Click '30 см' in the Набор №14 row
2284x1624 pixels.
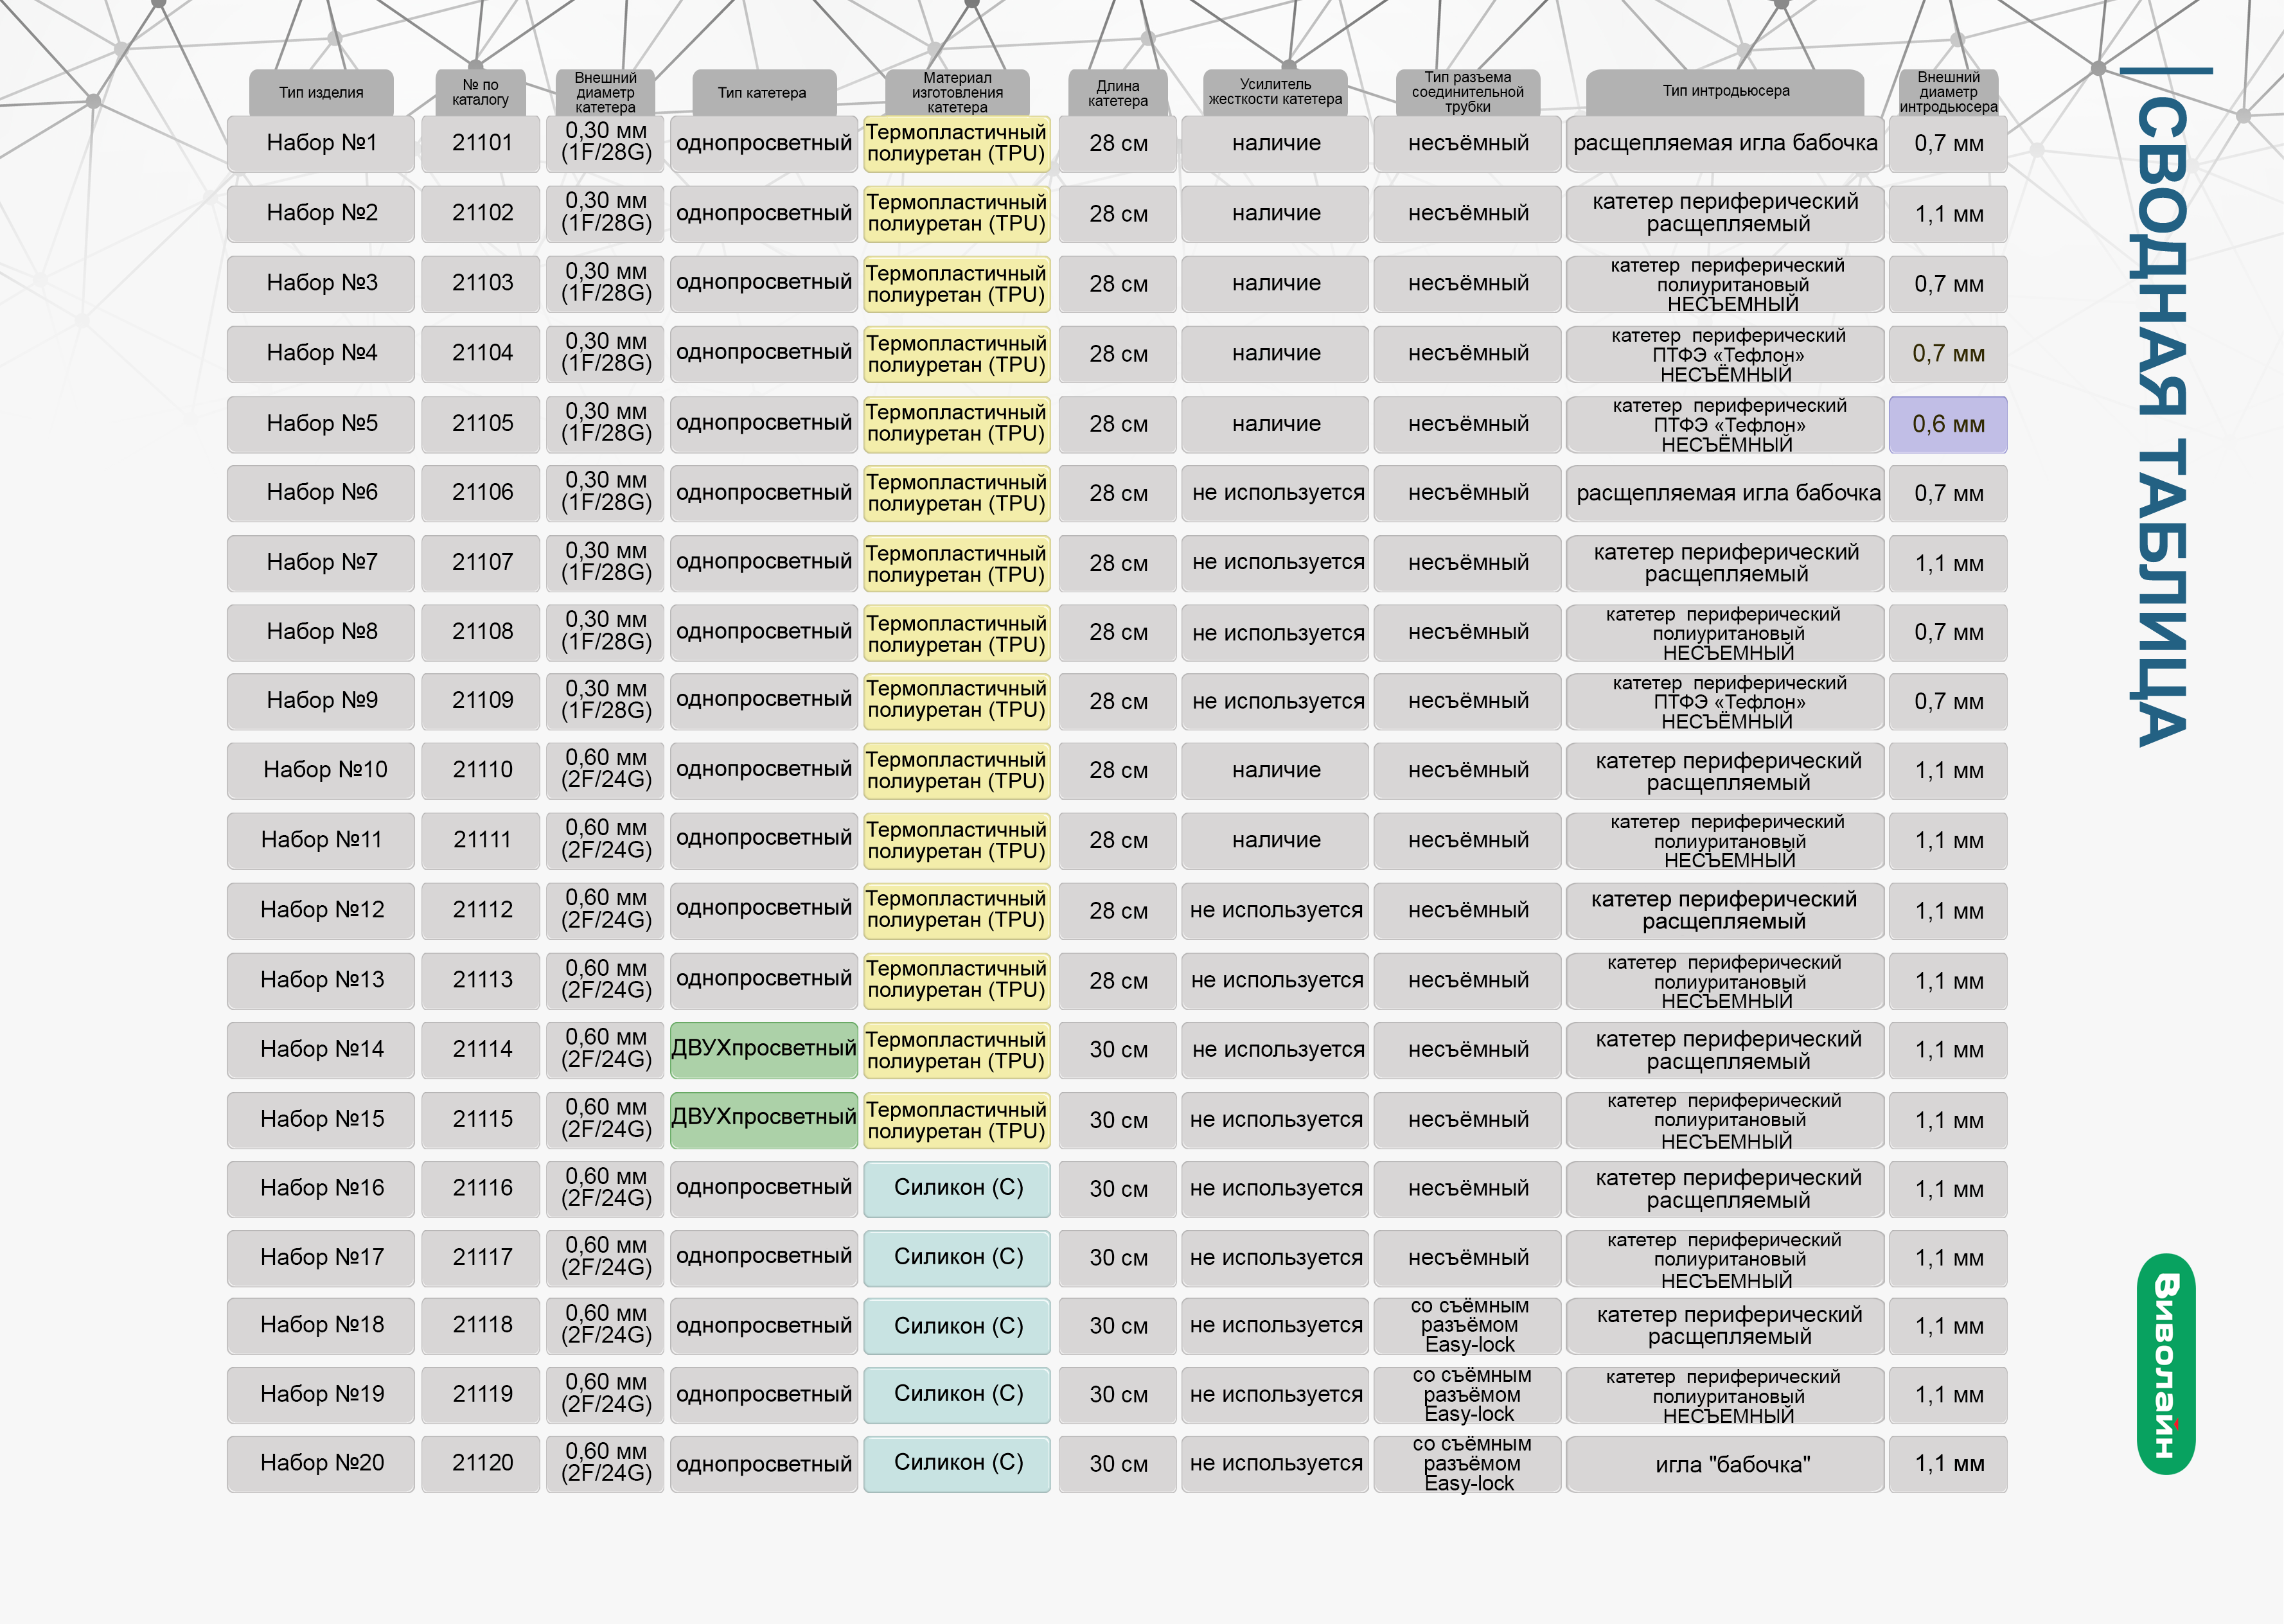[x=1118, y=1049]
